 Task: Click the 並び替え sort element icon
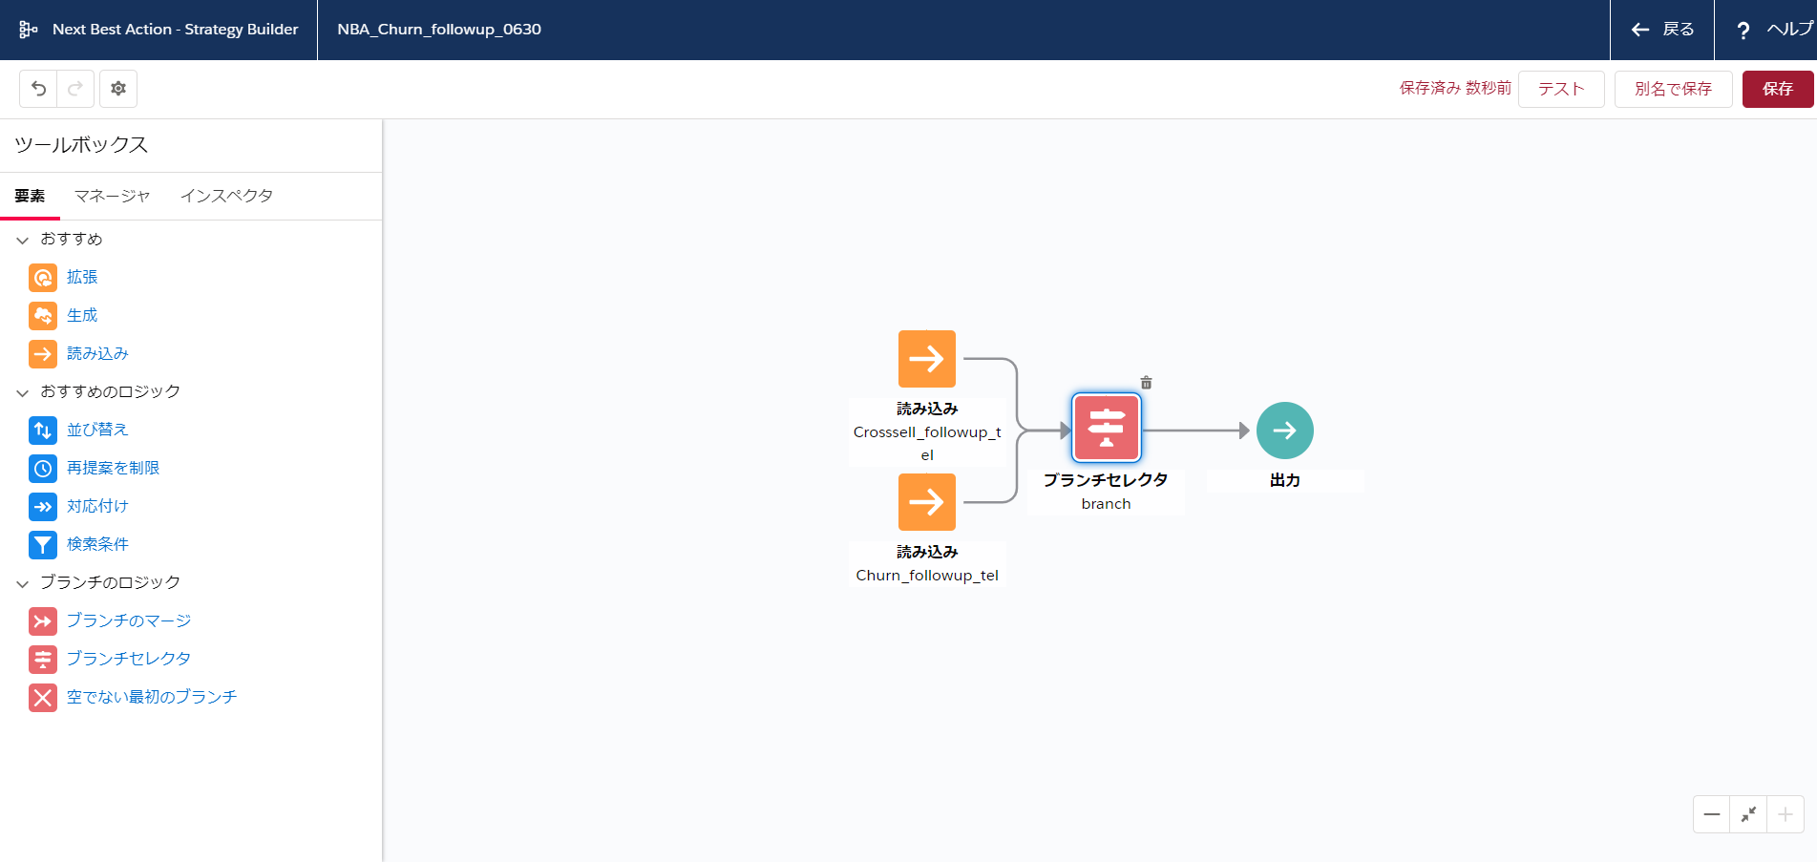tap(43, 431)
